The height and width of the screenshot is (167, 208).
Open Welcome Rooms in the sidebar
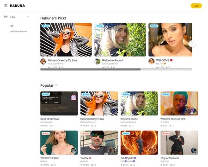(x=18, y=32)
